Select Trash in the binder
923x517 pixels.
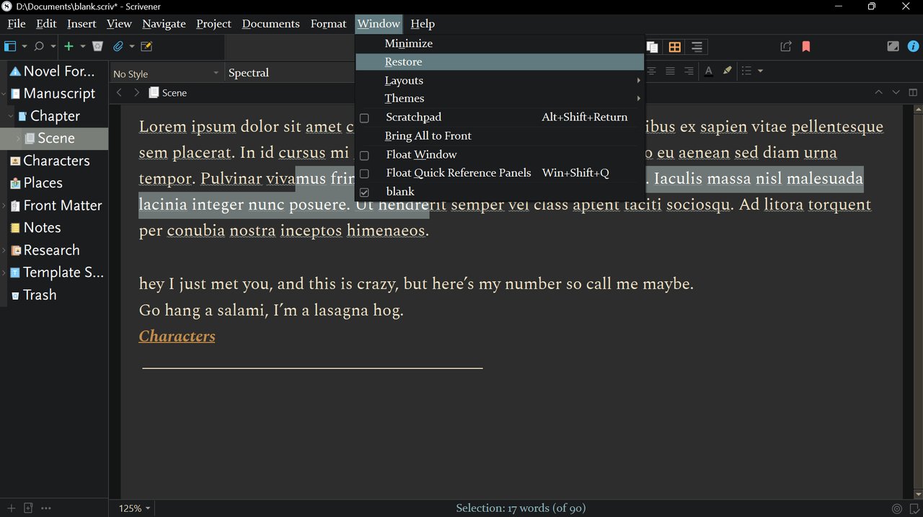(39, 295)
